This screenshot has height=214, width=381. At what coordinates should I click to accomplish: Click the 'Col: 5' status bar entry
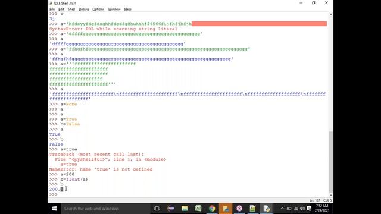[x=327, y=200]
